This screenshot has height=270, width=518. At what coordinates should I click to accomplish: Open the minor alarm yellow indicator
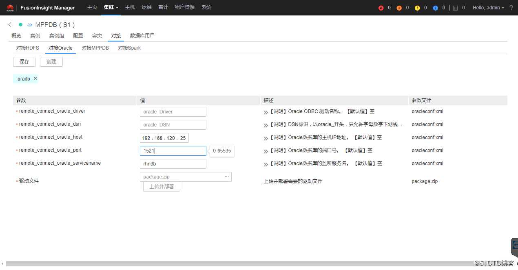[x=417, y=8]
